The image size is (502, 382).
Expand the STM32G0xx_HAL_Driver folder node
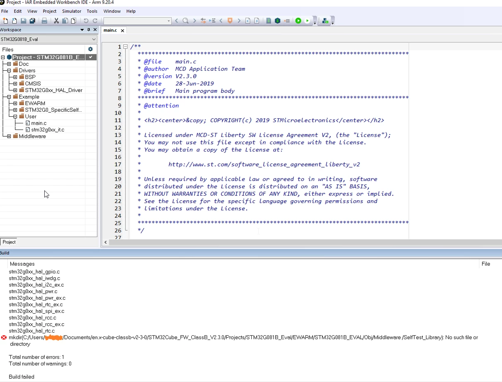click(15, 90)
